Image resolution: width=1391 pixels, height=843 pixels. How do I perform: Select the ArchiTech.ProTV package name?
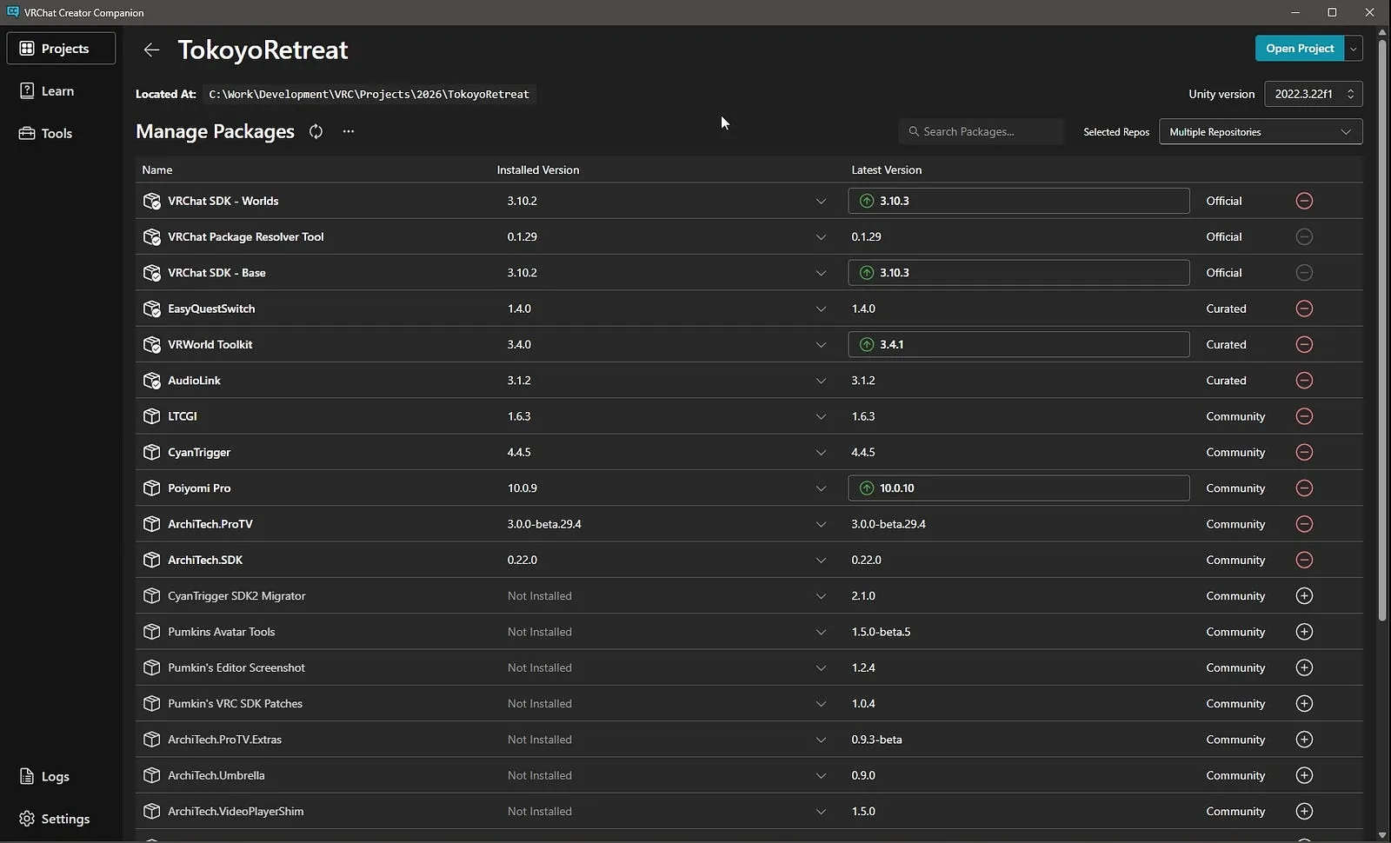pos(210,524)
